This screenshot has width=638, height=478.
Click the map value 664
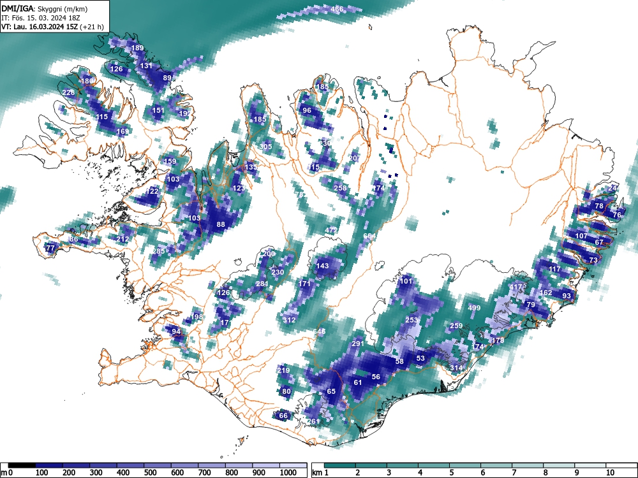coord(369,236)
